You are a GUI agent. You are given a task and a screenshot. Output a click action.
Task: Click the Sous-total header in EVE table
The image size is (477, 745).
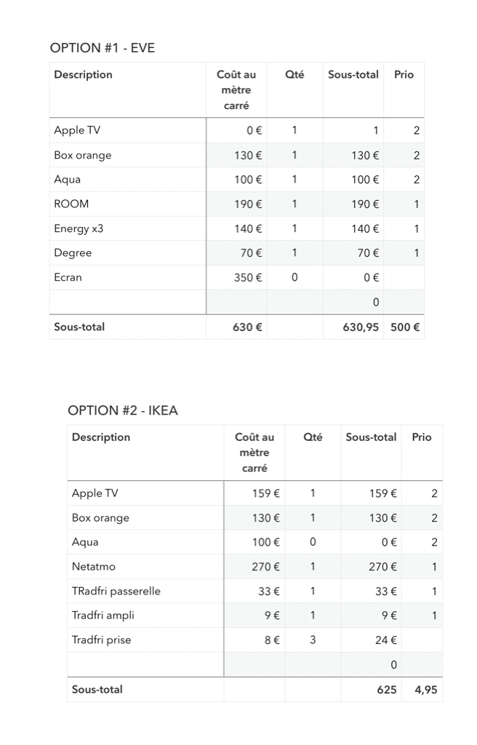(353, 75)
